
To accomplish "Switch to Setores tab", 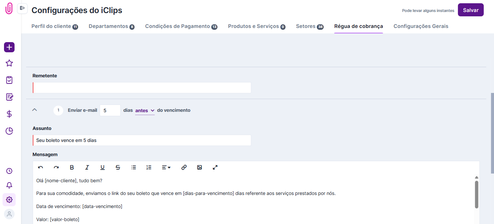I will coord(310,27).
